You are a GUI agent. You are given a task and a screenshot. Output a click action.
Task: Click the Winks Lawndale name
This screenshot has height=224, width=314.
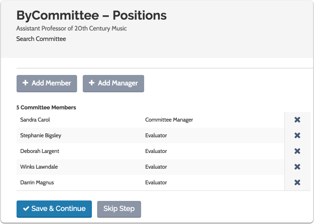point(39,167)
